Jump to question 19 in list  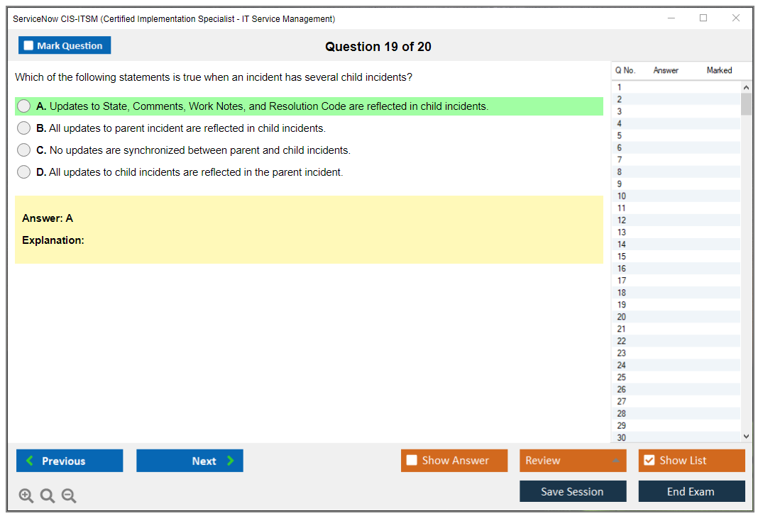pyautogui.click(x=622, y=305)
